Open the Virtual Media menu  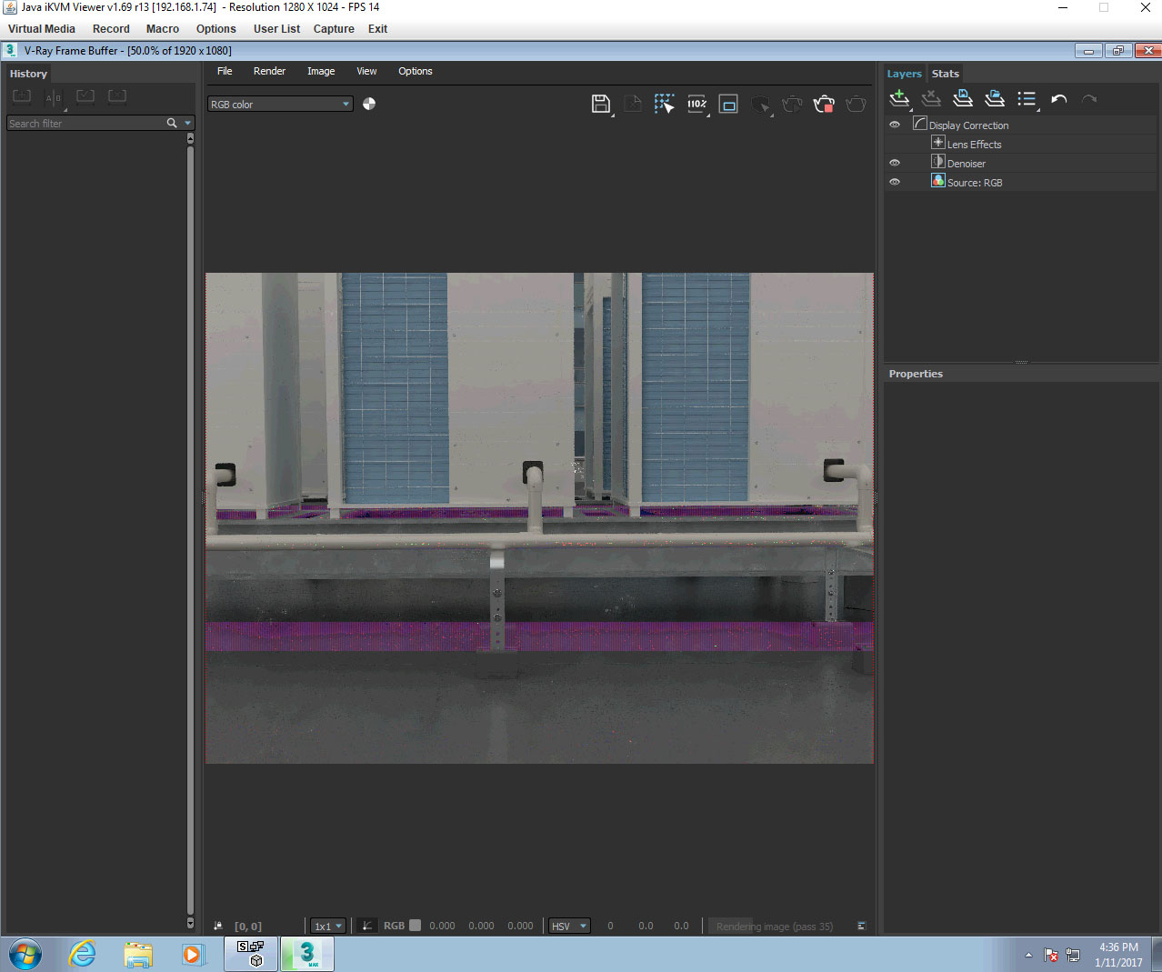42,29
